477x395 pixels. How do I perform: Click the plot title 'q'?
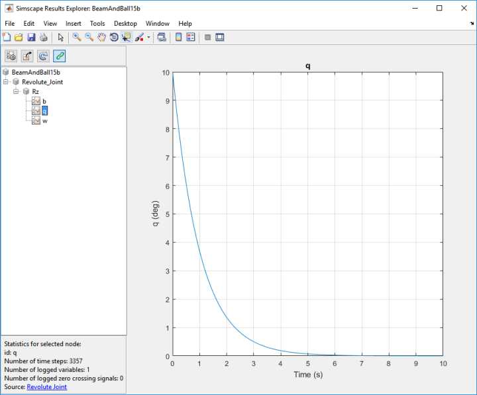point(308,66)
